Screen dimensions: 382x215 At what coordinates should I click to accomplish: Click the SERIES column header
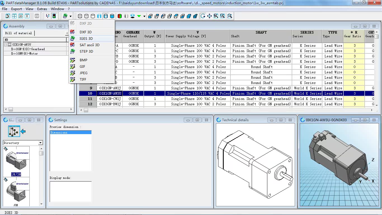(307, 36)
